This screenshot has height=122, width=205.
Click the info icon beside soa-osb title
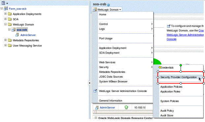point(108,5)
